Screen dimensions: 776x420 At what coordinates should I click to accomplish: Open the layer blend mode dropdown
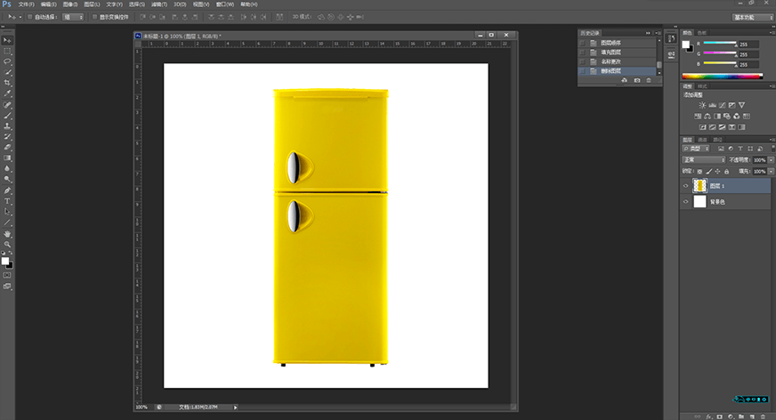(703, 160)
